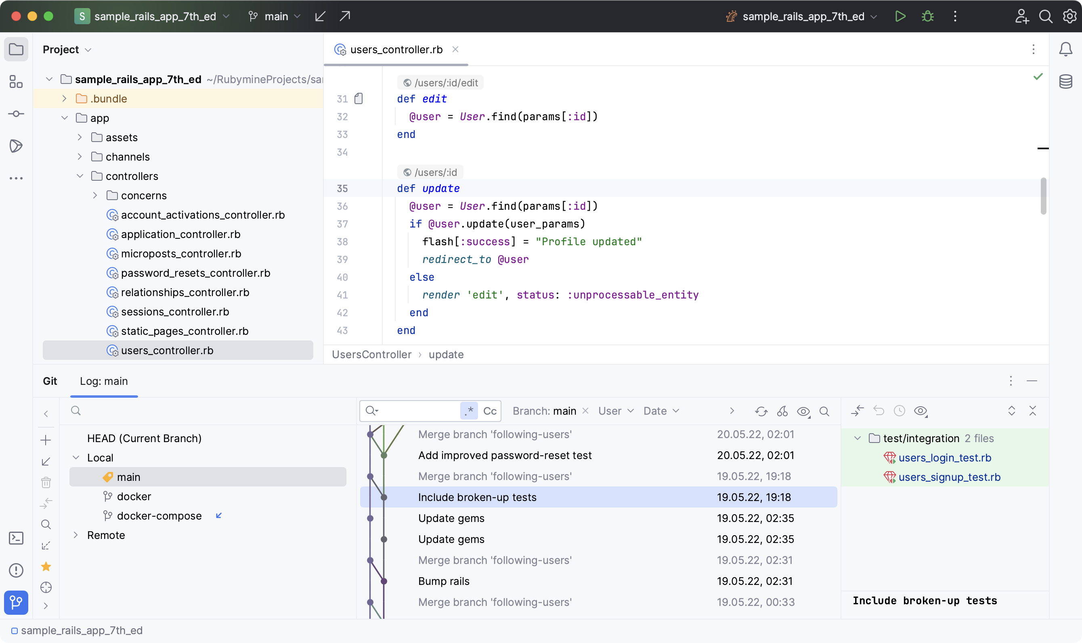Image resolution: width=1082 pixels, height=643 pixels.
Task: Cherry-pick the selected commit
Action: [x=782, y=411]
